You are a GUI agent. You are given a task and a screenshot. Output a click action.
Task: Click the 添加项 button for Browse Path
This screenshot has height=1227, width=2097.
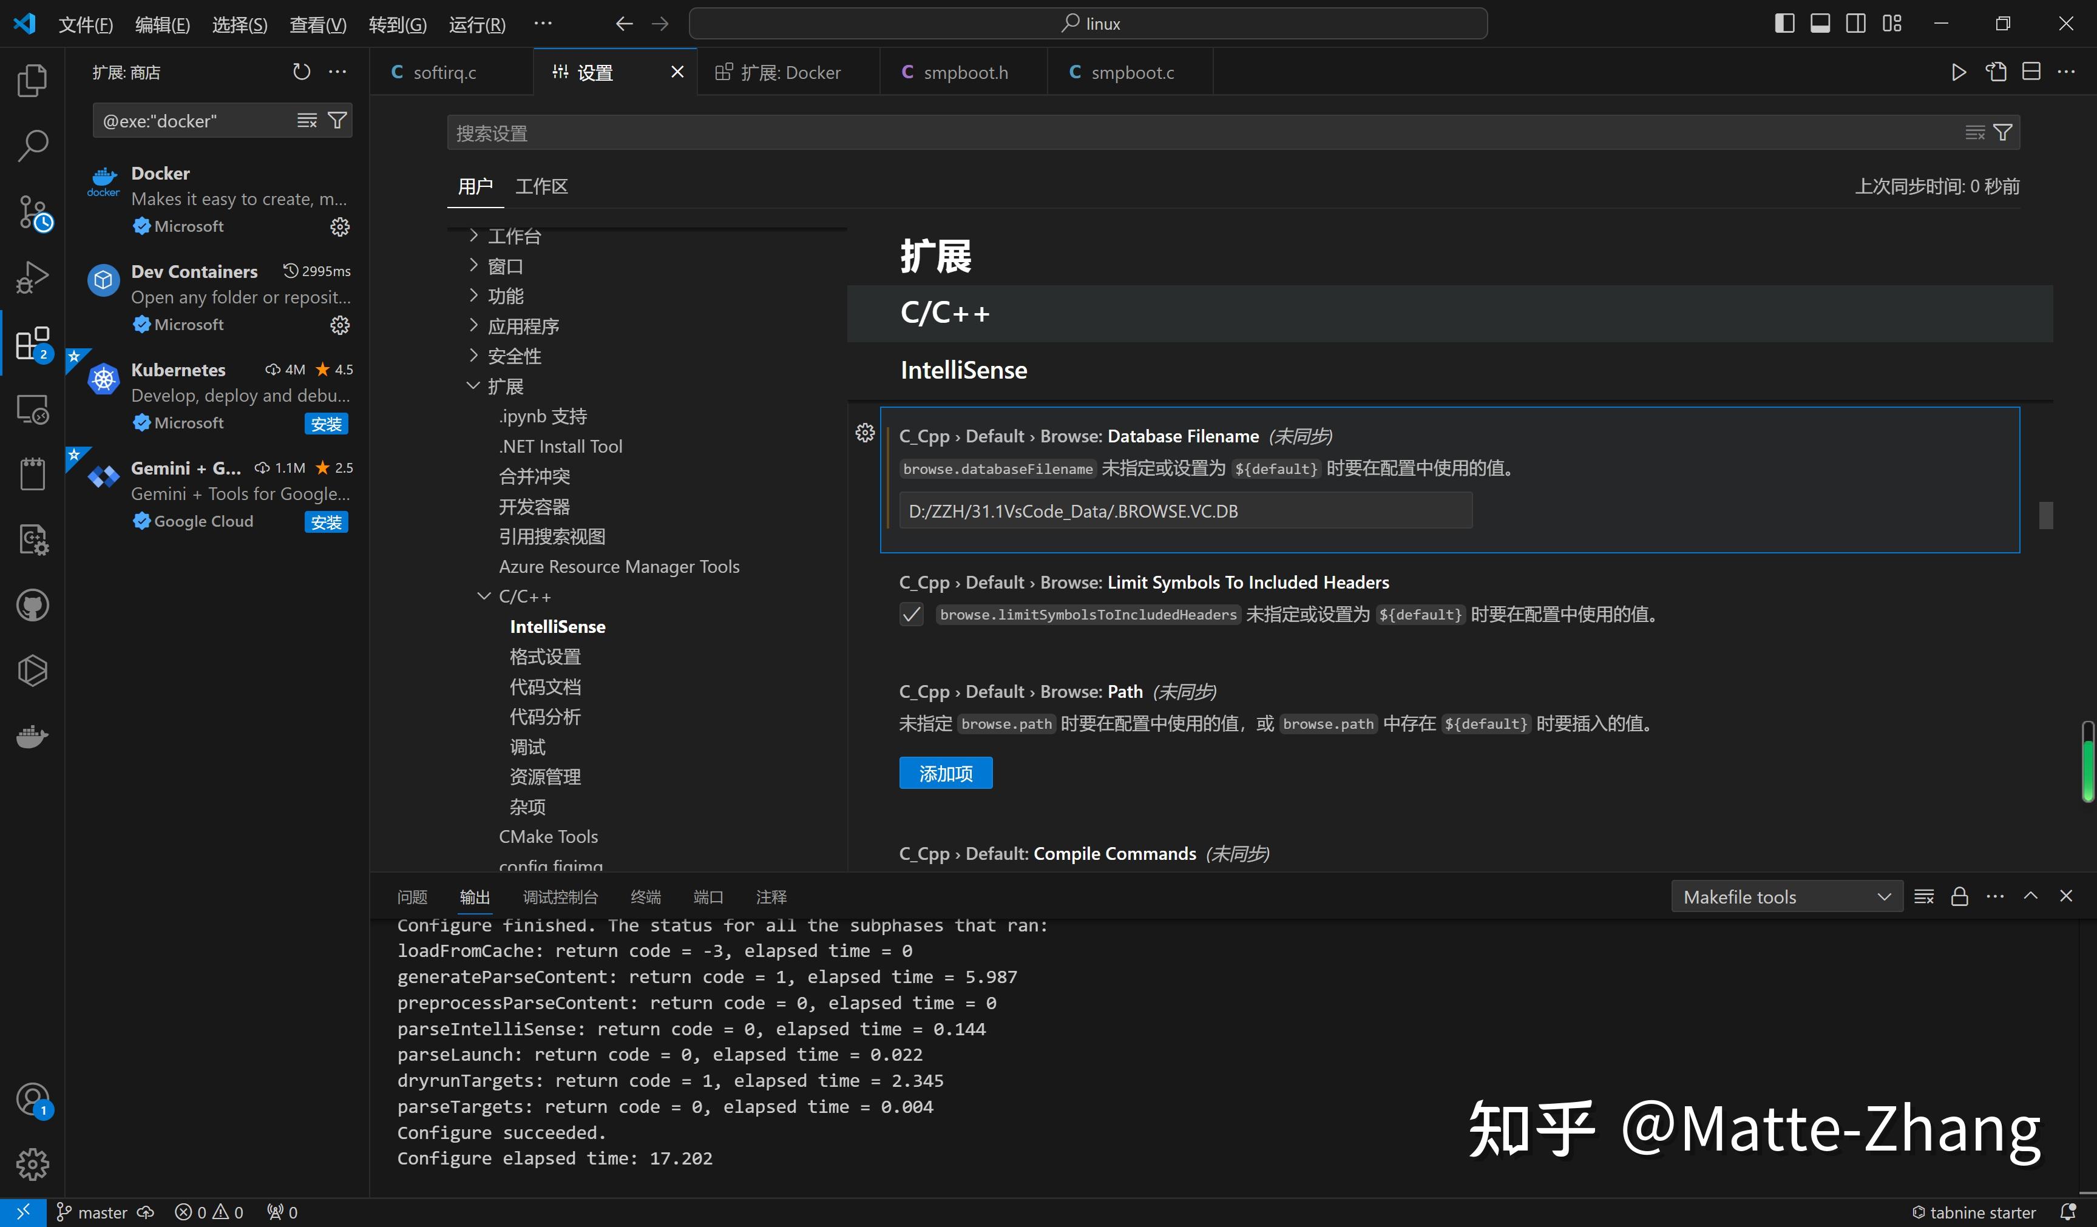[944, 773]
